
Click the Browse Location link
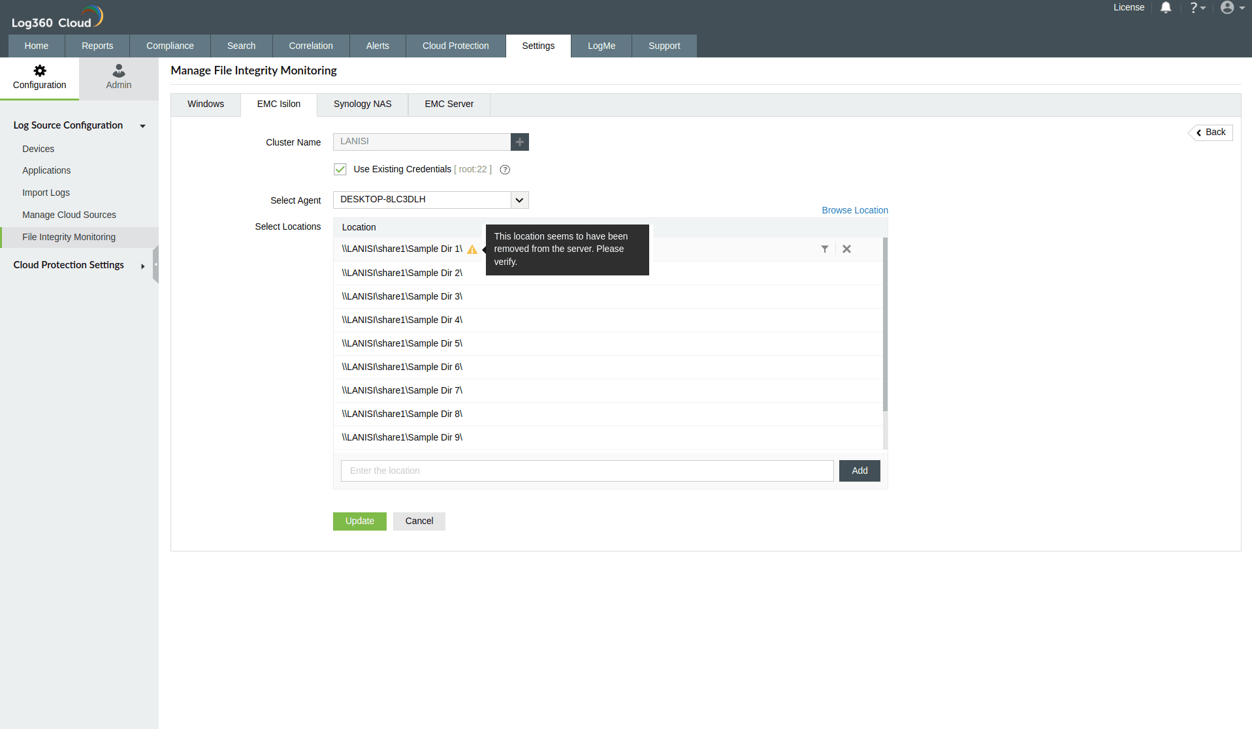[854, 210]
